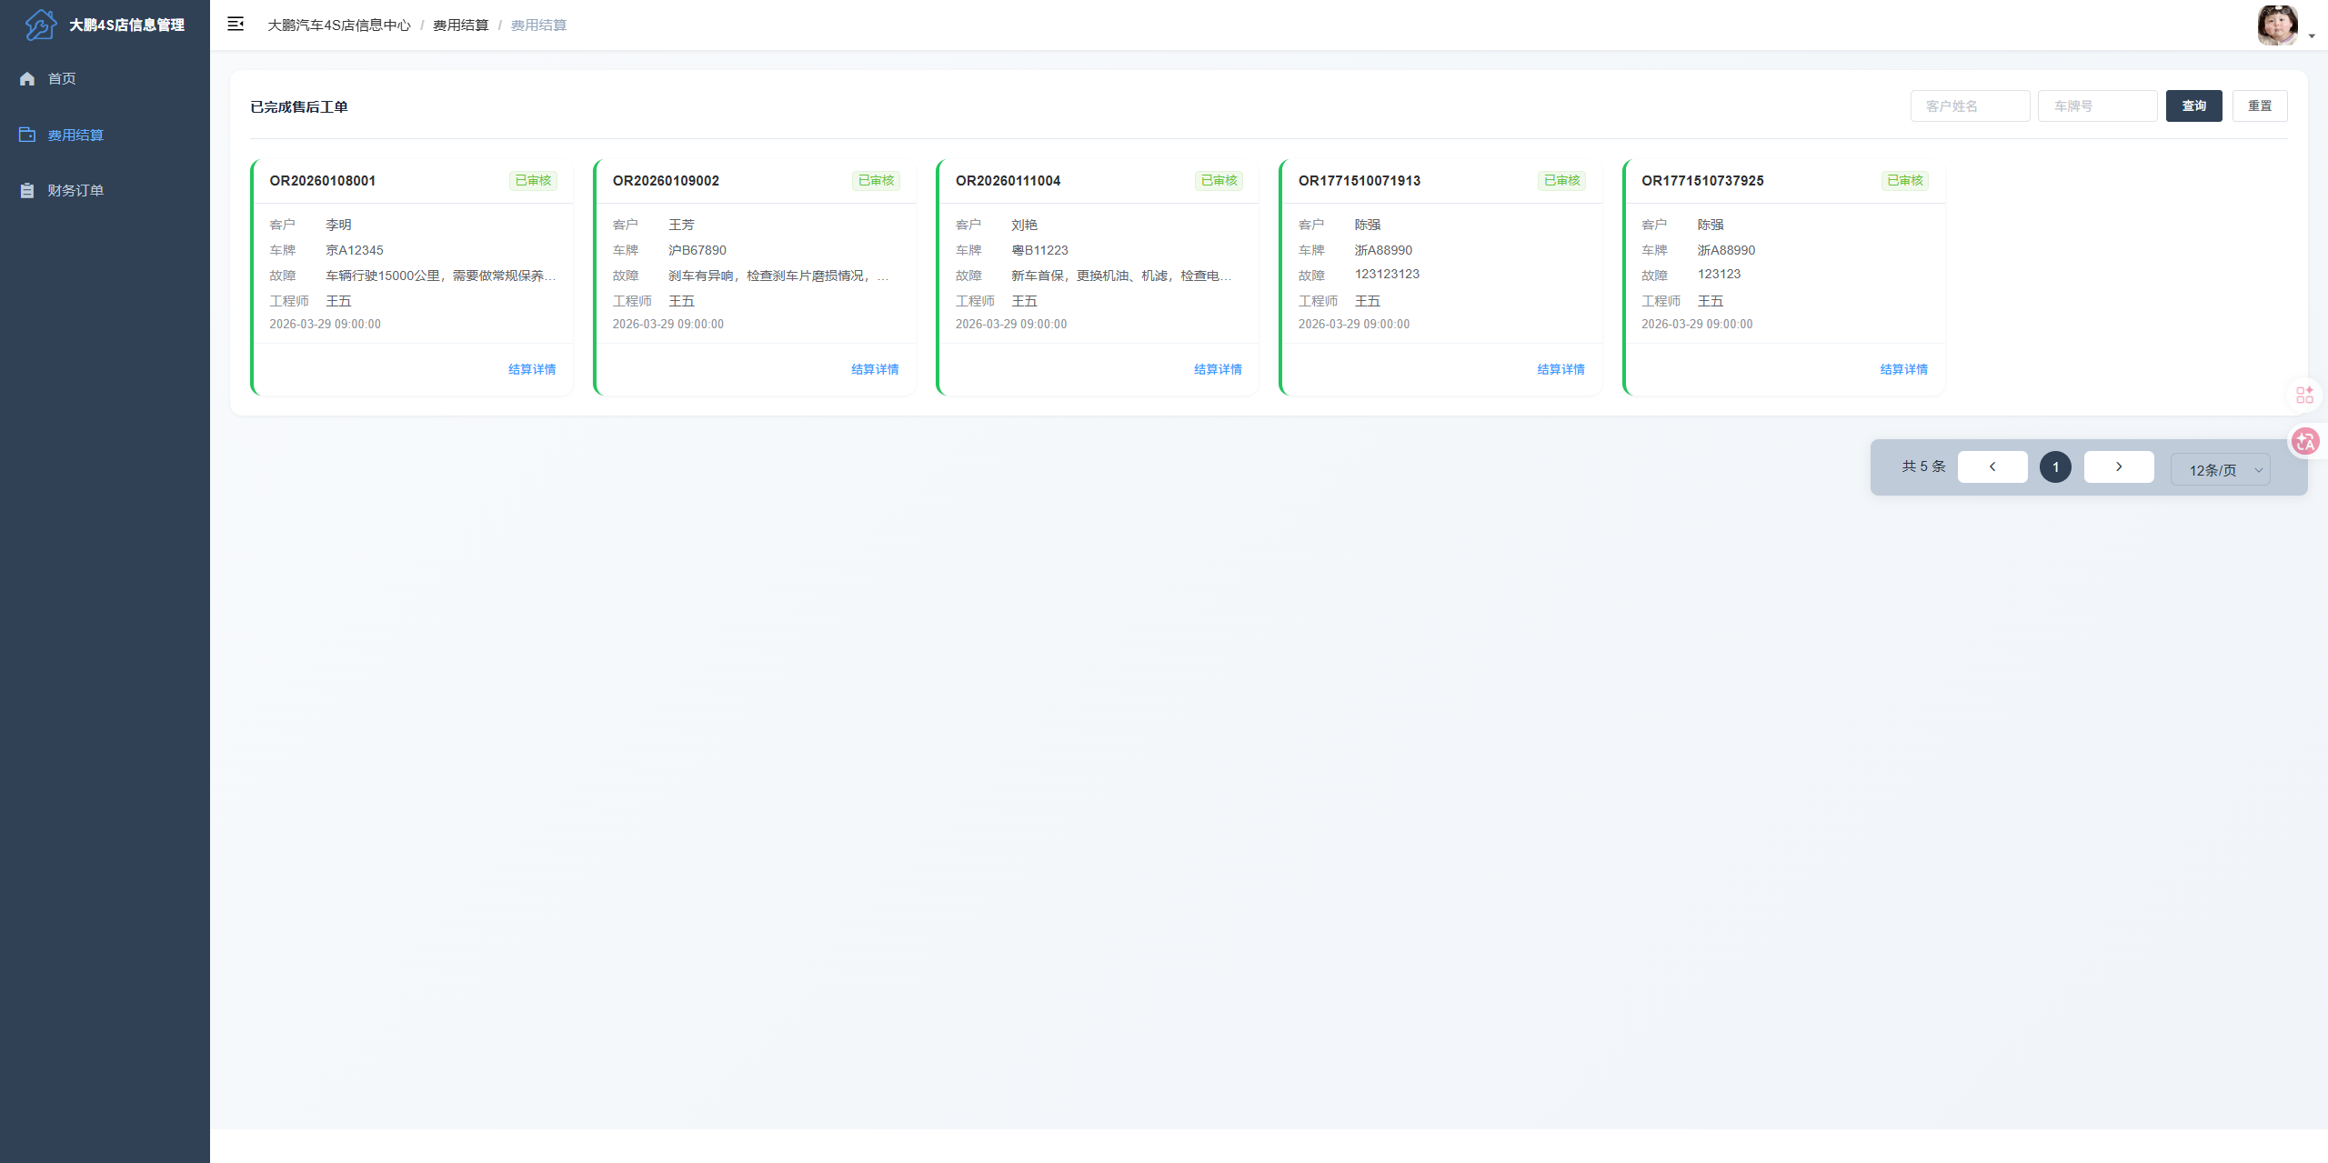Click the 已审核 tag on OR20260109002
Screen dimensions: 2328x1163
click(877, 180)
